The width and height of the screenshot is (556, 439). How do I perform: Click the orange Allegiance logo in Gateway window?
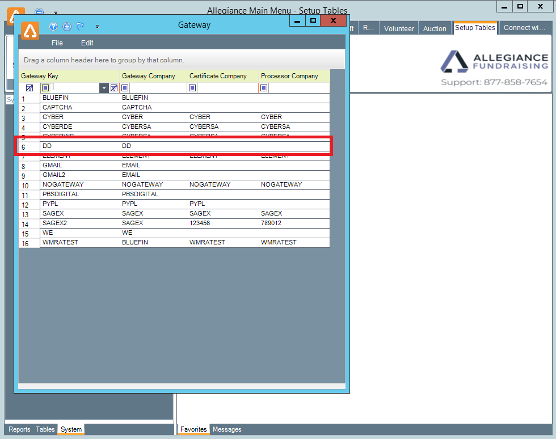(x=30, y=31)
